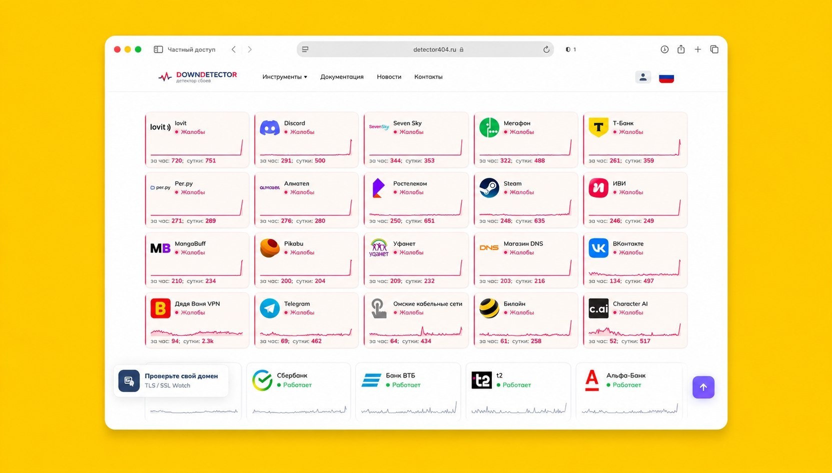Open the Документация menu item

coord(342,77)
